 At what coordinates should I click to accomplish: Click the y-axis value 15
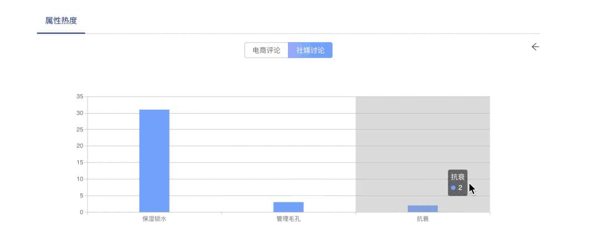coord(80,162)
